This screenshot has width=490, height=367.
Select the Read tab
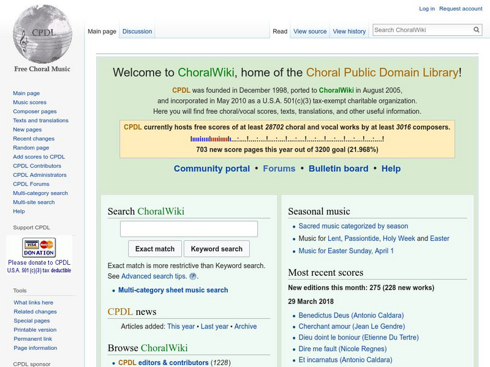tap(280, 31)
